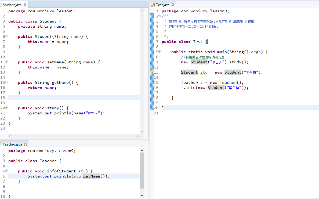Click the scroll-up arrow in Teacher.java editor

(142, 150)
